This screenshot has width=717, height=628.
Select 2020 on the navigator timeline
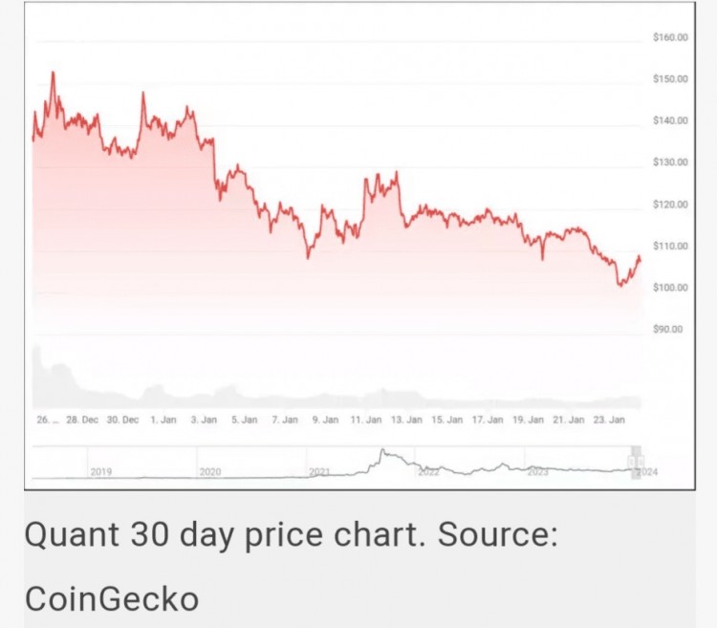[210, 471]
